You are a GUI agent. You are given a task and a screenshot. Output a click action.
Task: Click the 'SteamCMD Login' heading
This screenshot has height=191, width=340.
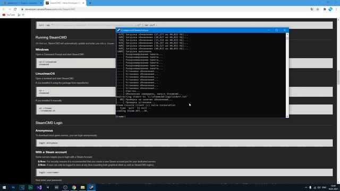pos(49,123)
